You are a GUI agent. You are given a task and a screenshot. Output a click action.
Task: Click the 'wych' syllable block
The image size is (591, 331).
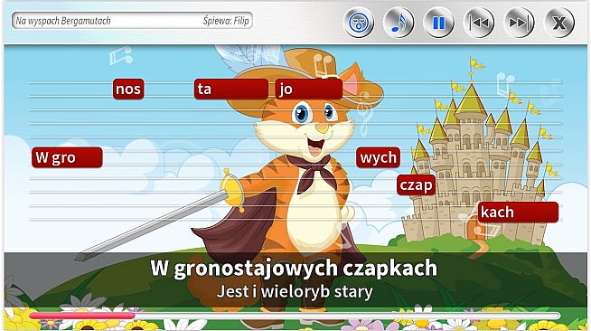378,157
